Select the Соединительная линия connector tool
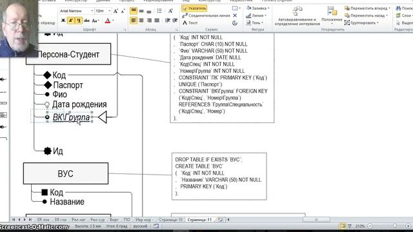The width and height of the screenshot is (413, 232). (x=206, y=15)
